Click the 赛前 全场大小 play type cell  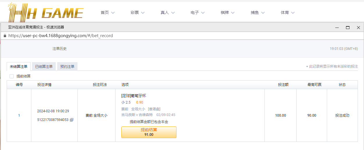point(96,115)
